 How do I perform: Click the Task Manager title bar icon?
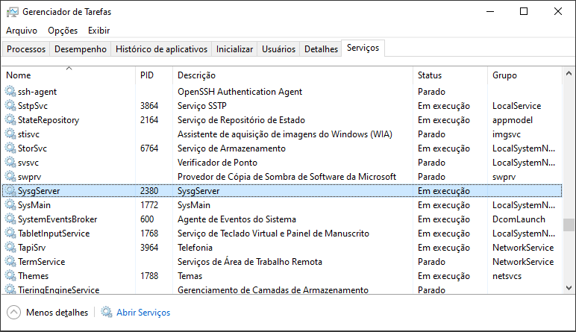(x=13, y=12)
